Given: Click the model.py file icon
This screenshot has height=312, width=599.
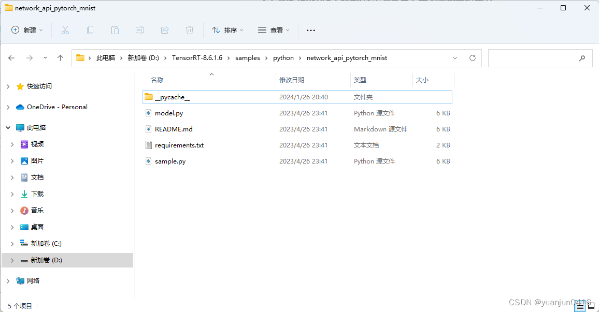Looking at the screenshot, I should coord(149,113).
